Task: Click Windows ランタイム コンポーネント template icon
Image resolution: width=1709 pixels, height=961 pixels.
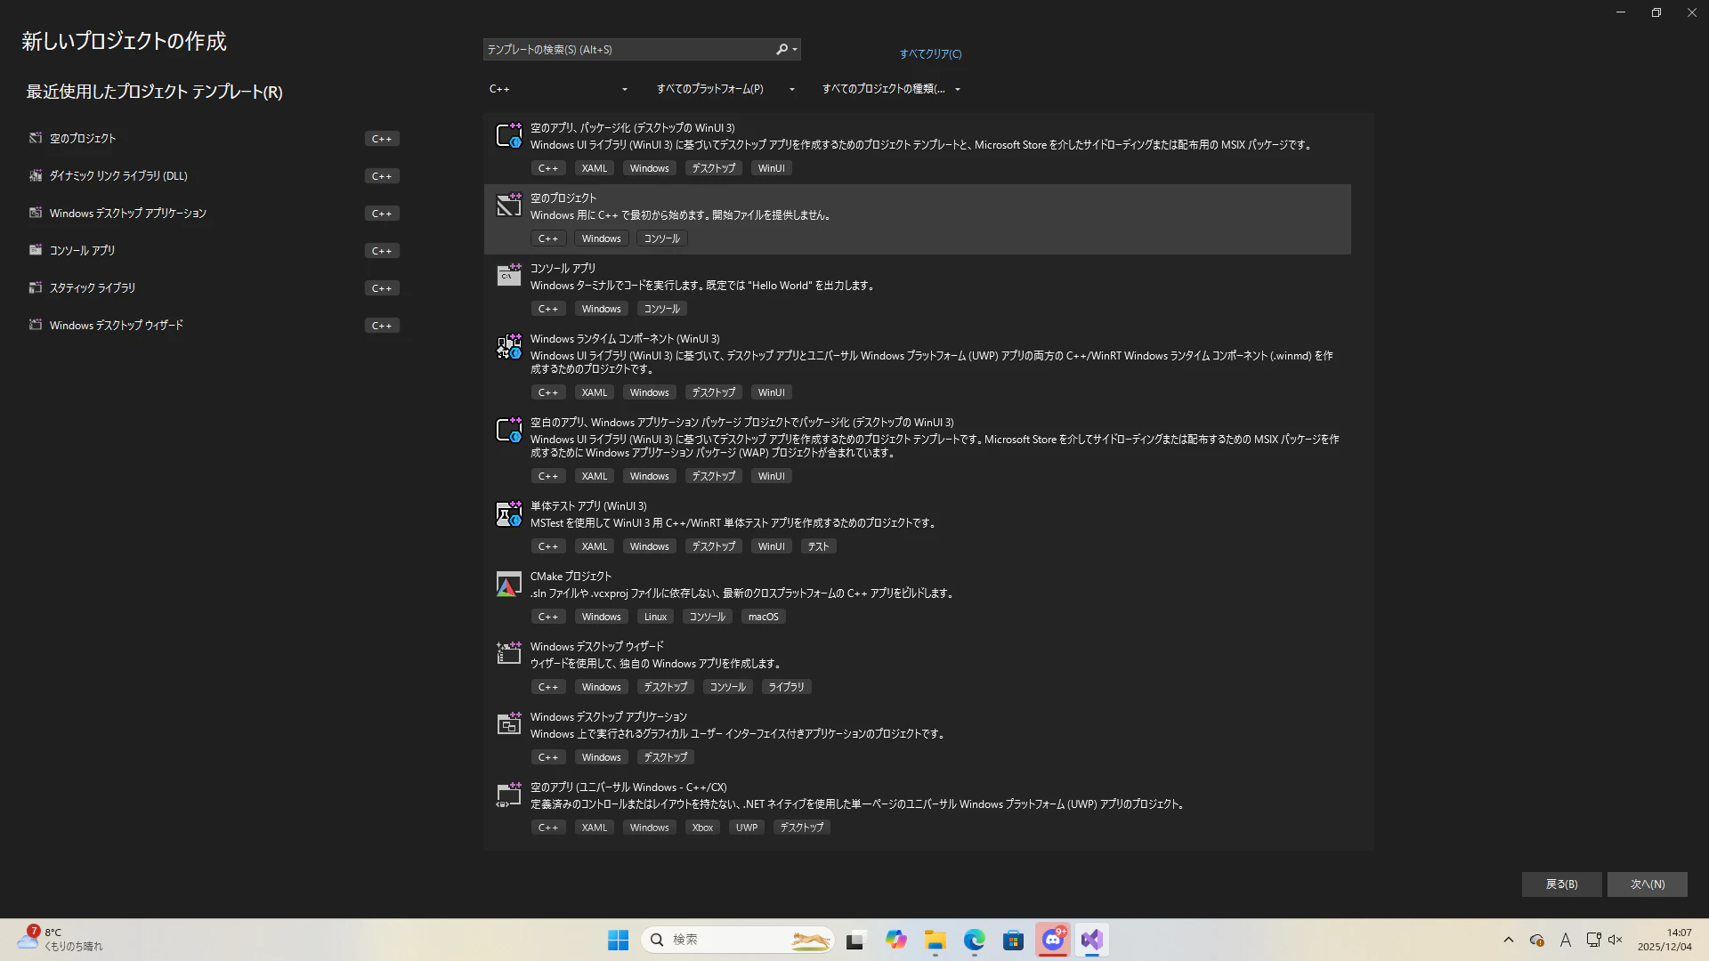Action: tap(508, 347)
